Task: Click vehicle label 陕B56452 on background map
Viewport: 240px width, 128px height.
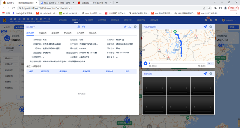Action: coord(124,123)
